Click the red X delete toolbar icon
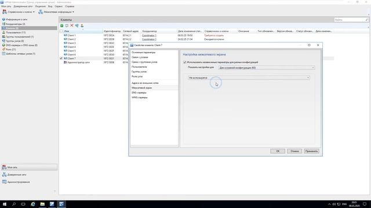Viewport: 371px width, 208px height. point(72,25)
